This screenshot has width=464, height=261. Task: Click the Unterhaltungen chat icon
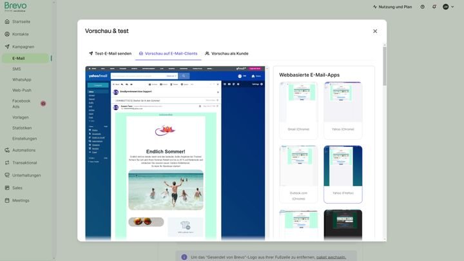7,175
